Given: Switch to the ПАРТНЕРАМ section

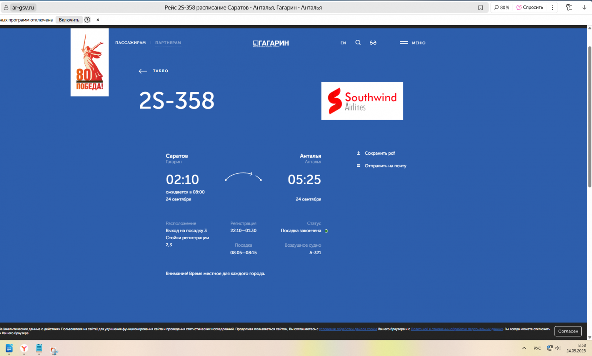Looking at the screenshot, I should click(168, 43).
